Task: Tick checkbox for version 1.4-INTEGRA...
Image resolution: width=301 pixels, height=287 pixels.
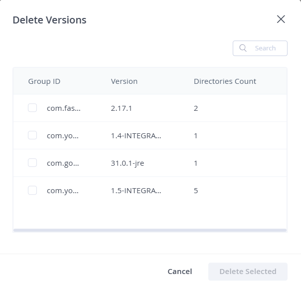Action: point(32,135)
